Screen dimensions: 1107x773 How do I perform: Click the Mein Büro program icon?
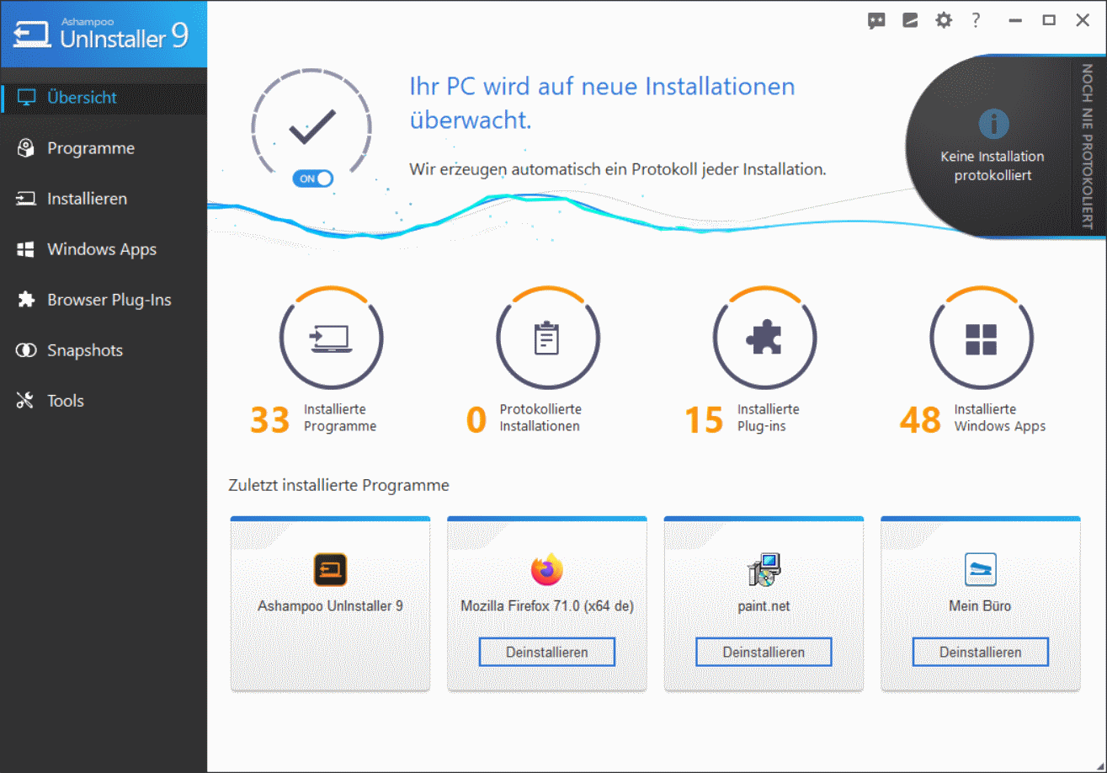click(x=981, y=570)
